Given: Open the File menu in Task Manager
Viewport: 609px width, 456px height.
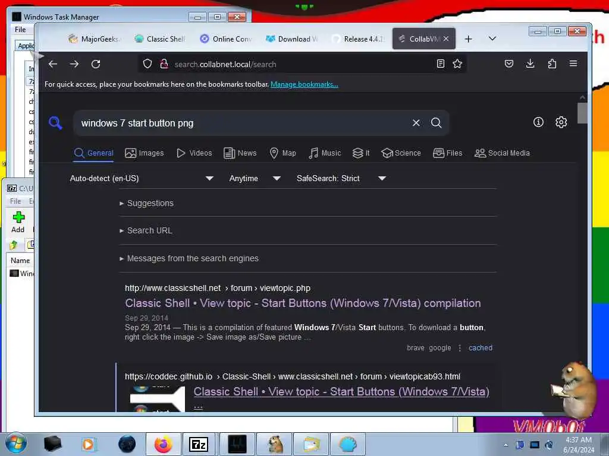Looking at the screenshot, I should click(20, 30).
